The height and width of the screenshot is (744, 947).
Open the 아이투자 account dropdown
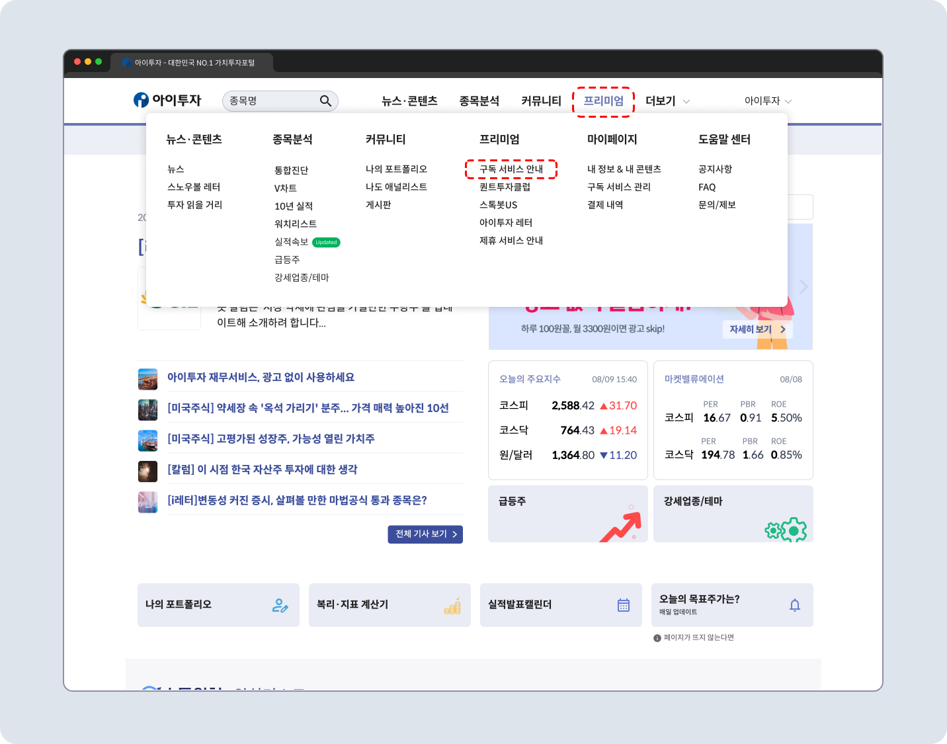tap(768, 101)
